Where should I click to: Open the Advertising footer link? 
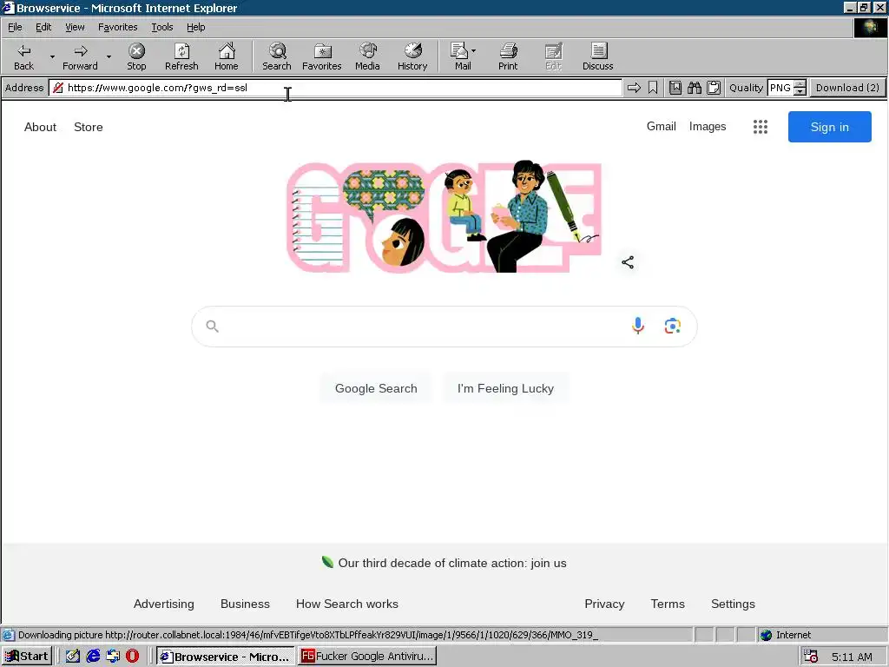tap(164, 604)
